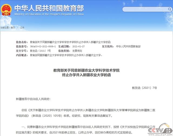The width and height of the screenshot is (173, 136).
Task: Click the 信息类别 label
Action: point(64,51)
